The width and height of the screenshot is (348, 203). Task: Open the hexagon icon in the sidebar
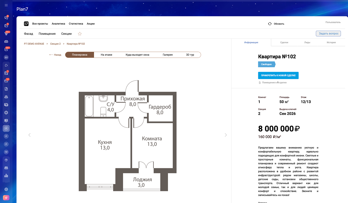pos(6,113)
